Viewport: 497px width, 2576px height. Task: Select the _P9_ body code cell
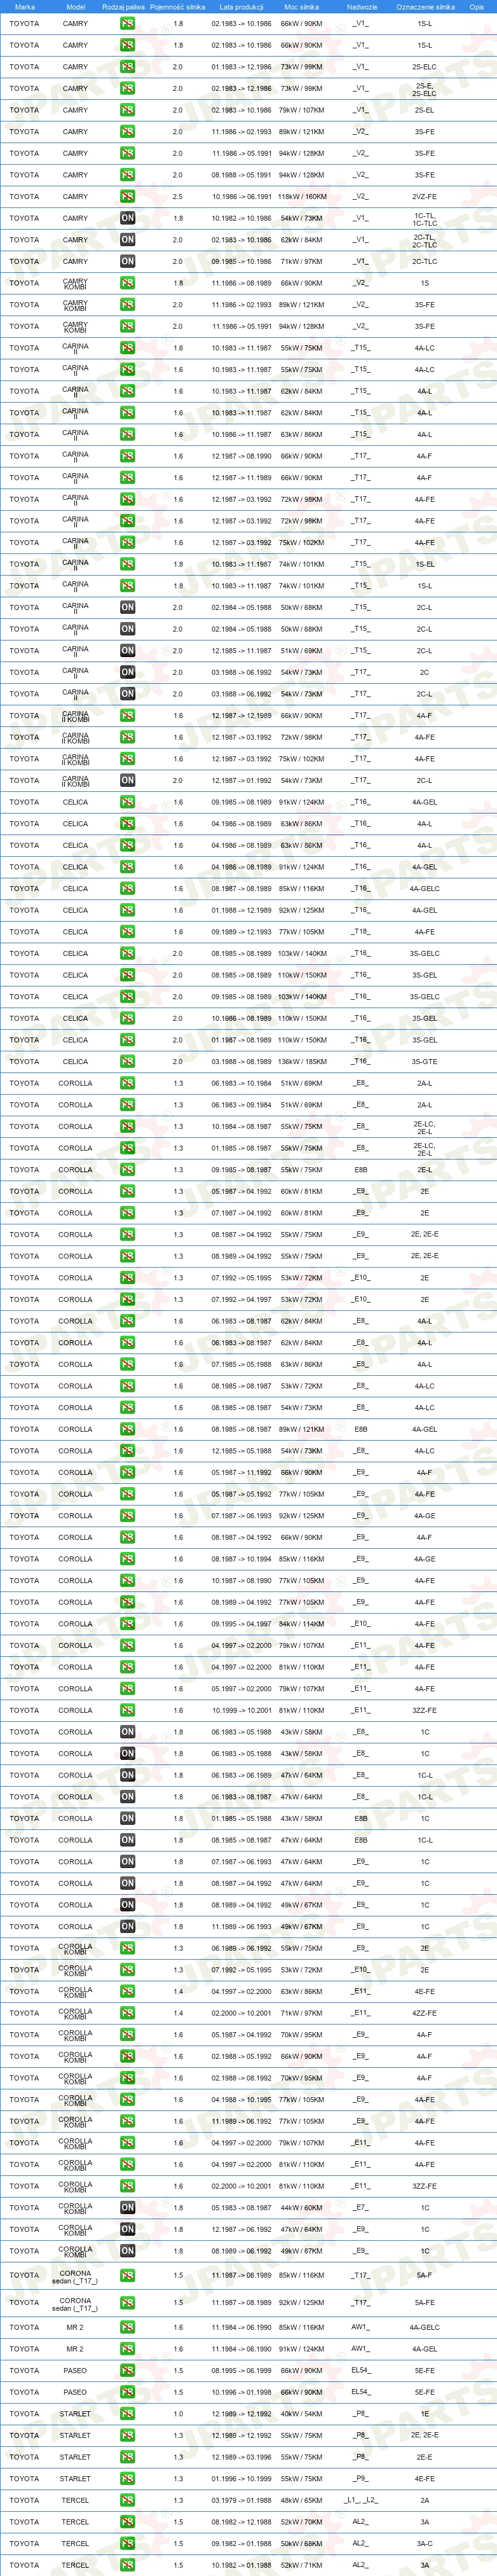[x=361, y=2478]
